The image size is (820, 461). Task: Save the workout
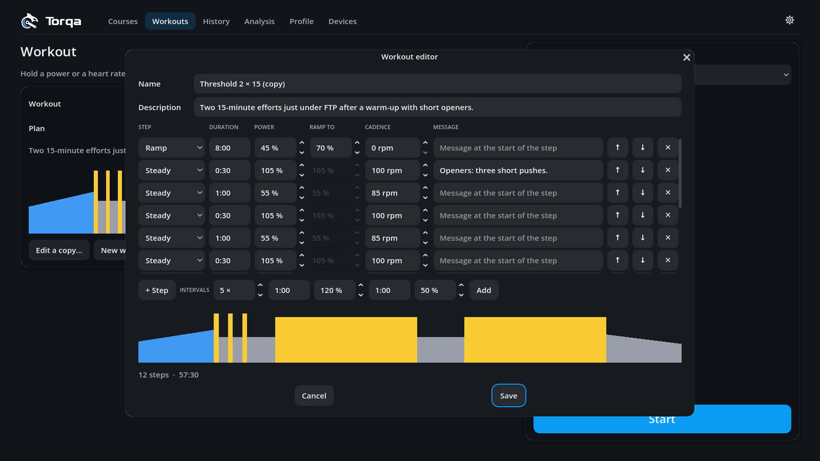point(509,395)
